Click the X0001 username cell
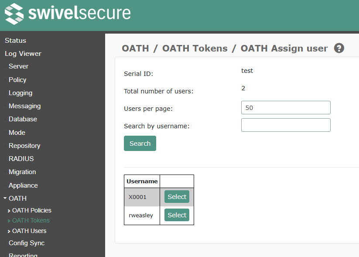 pos(142,197)
